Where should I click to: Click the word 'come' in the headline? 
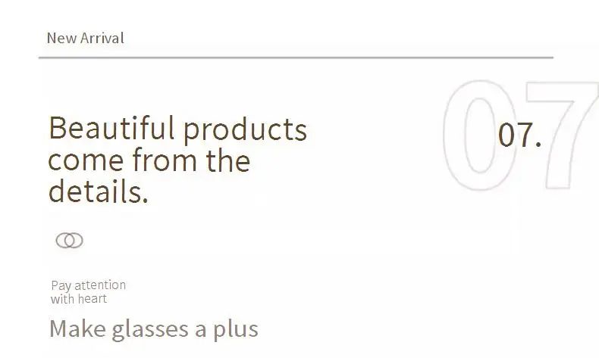click(86, 161)
